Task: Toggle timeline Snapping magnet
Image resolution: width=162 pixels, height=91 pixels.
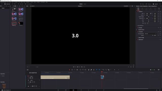Action: pos(89,70)
